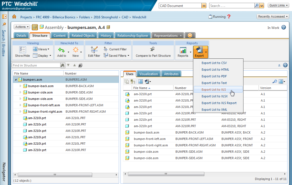Screen dimensions: 292x185
Task: Click the Find in Structure binoculars button
Action: click(x=62, y=65)
